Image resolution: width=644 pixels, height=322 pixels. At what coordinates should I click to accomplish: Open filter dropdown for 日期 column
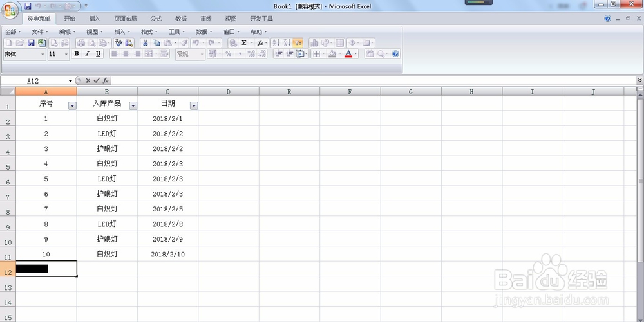point(194,105)
